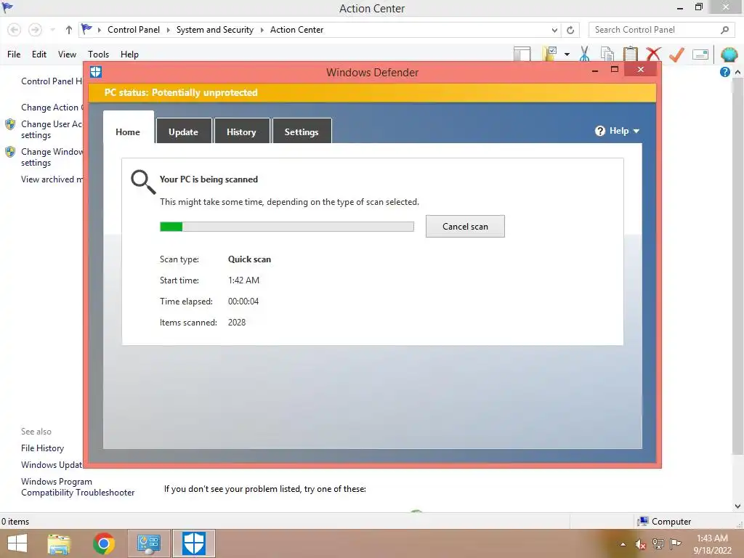Open the Tools menu

[x=98, y=54]
